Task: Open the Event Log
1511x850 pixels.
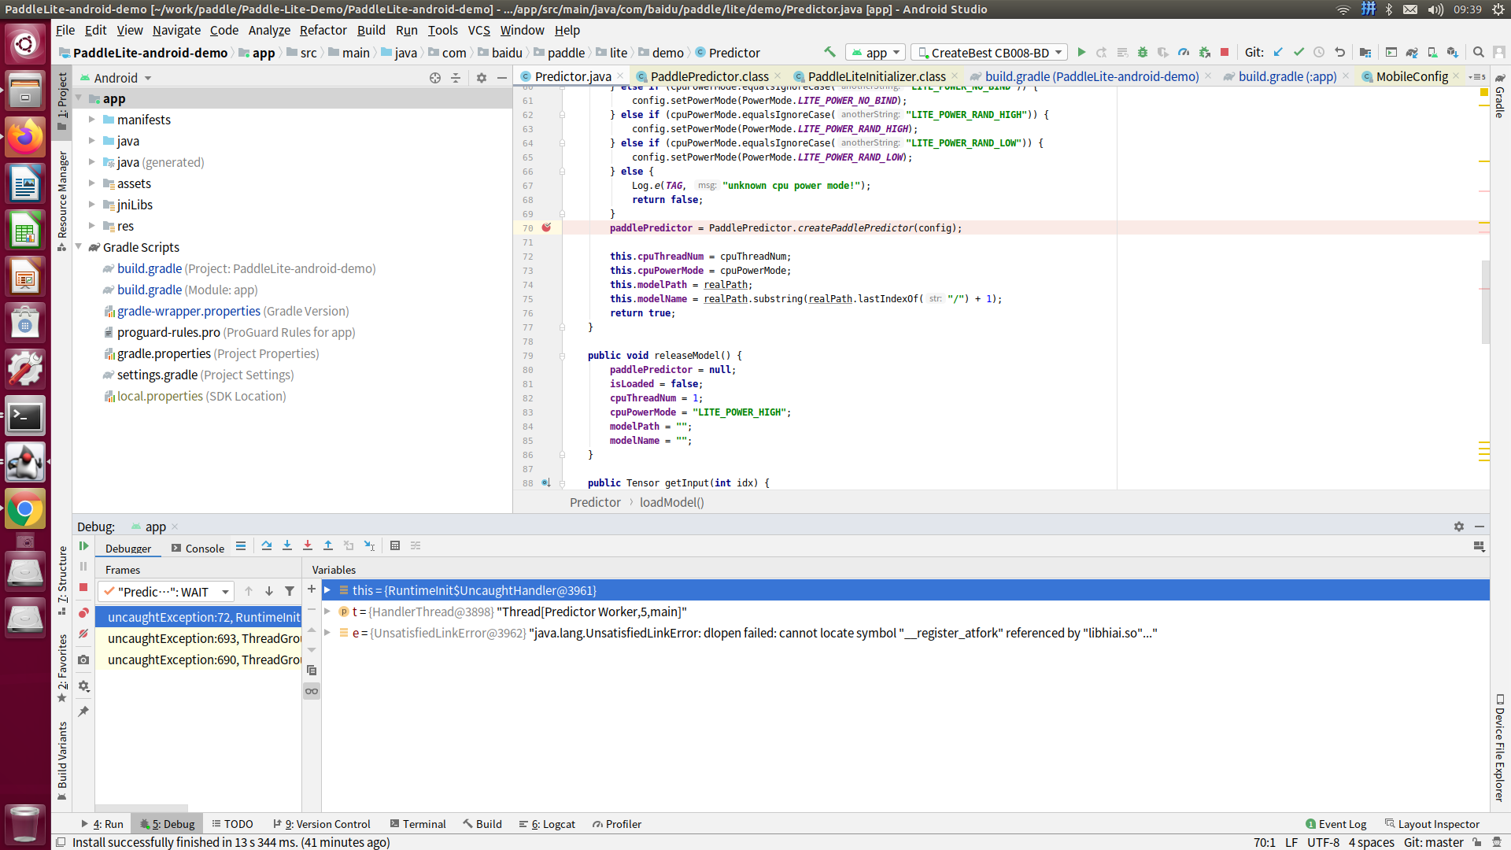Action: click(x=1336, y=824)
